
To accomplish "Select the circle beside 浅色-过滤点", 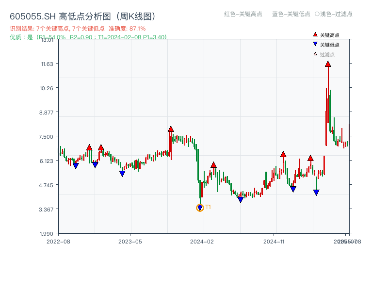I will [x=317, y=14].
